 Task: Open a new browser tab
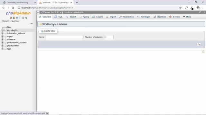pos(77,3)
